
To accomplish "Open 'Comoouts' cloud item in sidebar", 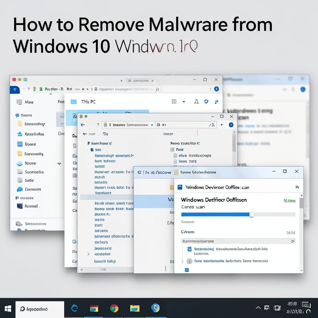I will tap(29, 189).
